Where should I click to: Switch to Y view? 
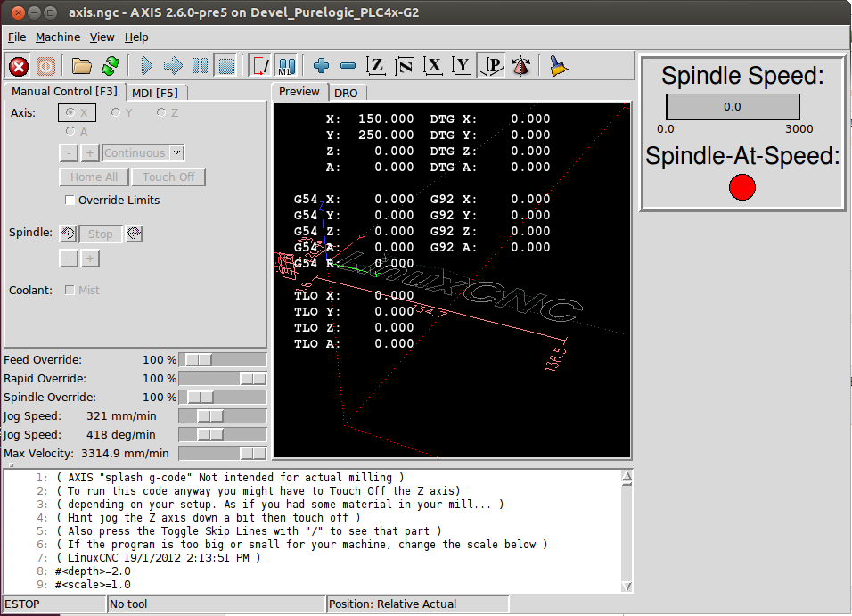point(462,66)
